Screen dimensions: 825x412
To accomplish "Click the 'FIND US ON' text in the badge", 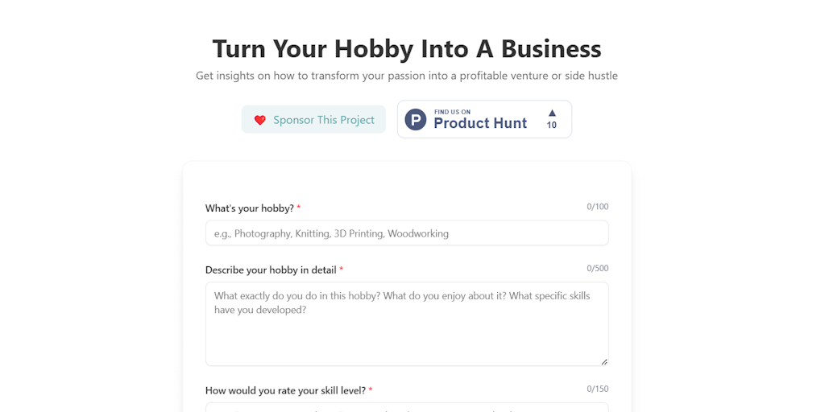I will (x=453, y=112).
